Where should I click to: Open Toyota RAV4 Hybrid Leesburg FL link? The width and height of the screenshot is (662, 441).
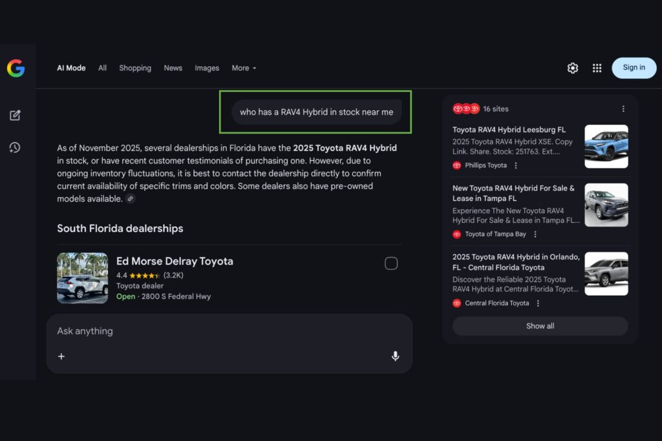[509, 130]
